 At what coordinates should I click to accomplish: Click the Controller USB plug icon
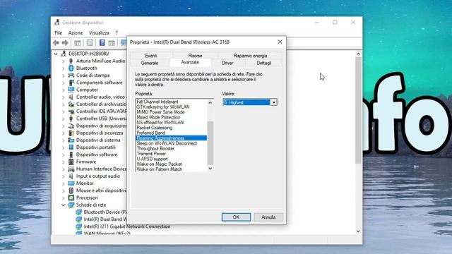[71, 119]
